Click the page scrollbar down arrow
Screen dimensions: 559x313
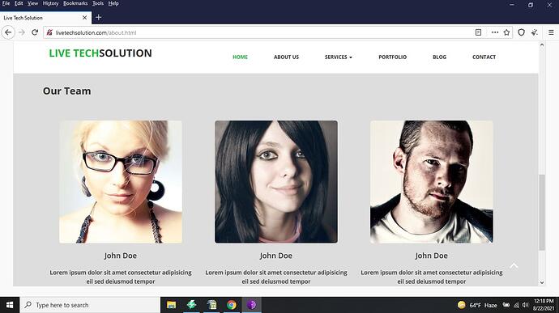pyautogui.click(x=542, y=282)
